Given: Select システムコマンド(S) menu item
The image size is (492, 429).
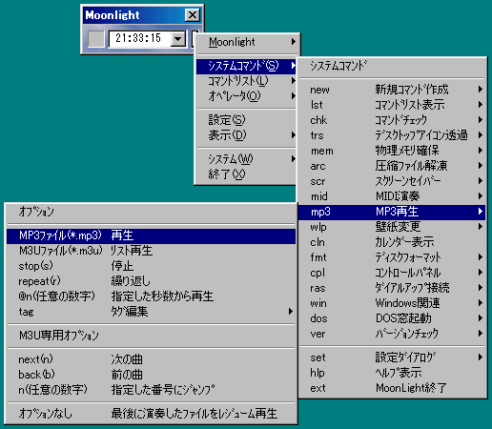Looking at the screenshot, I should [247, 66].
